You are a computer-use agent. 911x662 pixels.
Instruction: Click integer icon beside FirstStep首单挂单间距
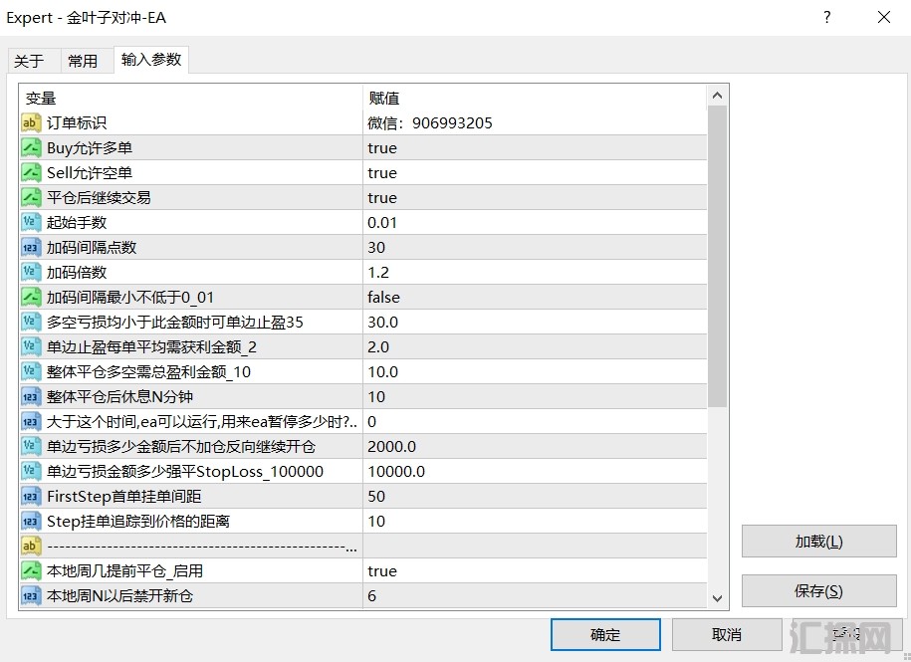pos(31,497)
